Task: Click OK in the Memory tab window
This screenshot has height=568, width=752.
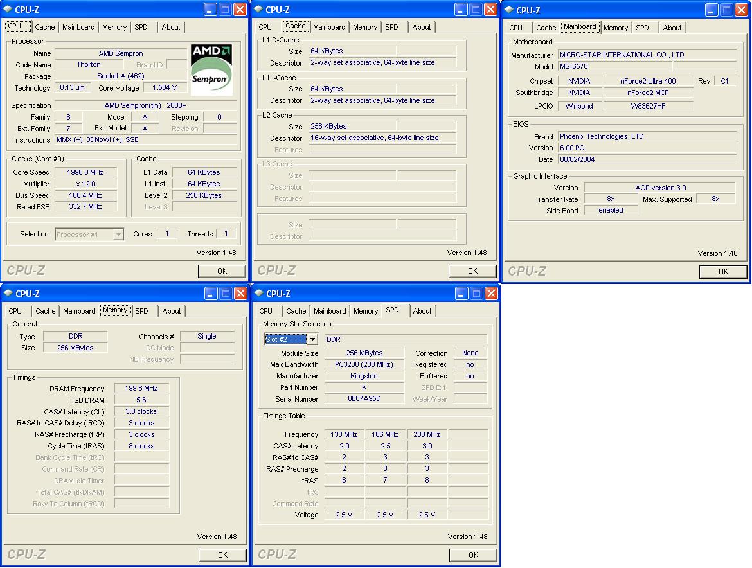Action: coord(222,555)
